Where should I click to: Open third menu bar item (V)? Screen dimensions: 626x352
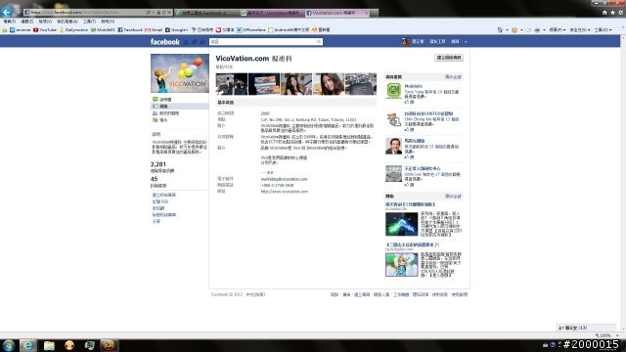pyautogui.click(x=45, y=22)
